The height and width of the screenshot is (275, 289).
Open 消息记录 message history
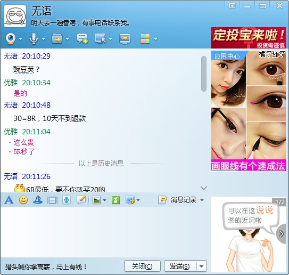(x=183, y=200)
